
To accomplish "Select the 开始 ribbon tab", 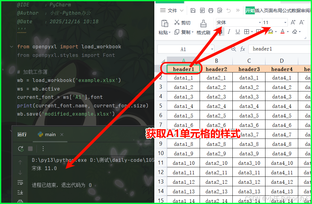I will [x=250, y=10].
